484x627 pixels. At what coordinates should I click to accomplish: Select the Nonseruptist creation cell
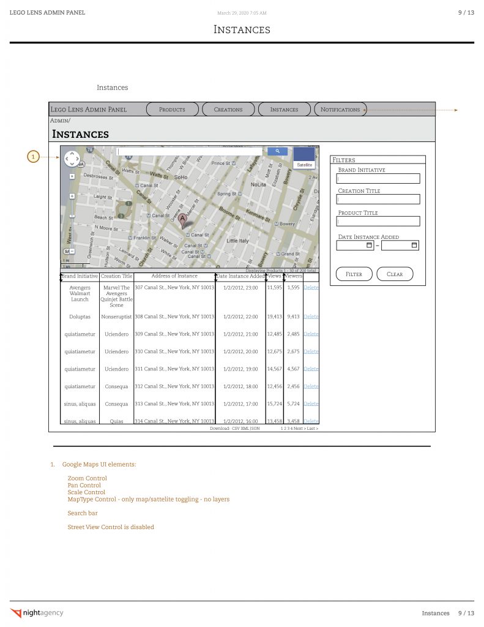point(116,317)
